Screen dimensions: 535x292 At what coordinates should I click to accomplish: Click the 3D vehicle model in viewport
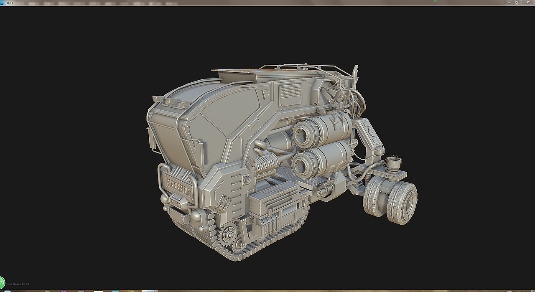pos(282,162)
